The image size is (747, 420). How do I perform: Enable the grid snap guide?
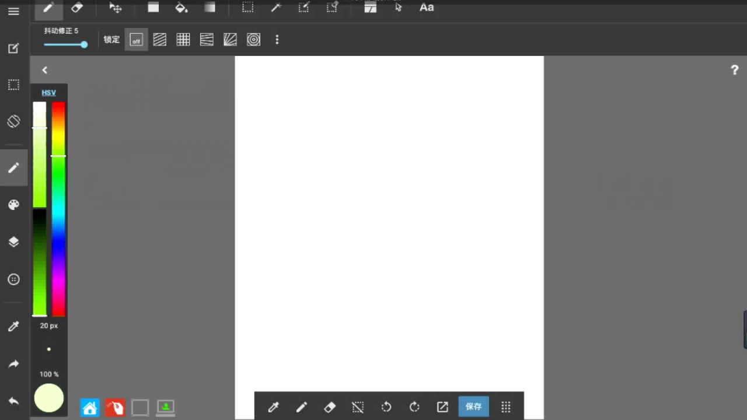pyautogui.click(x=183, y=40)
